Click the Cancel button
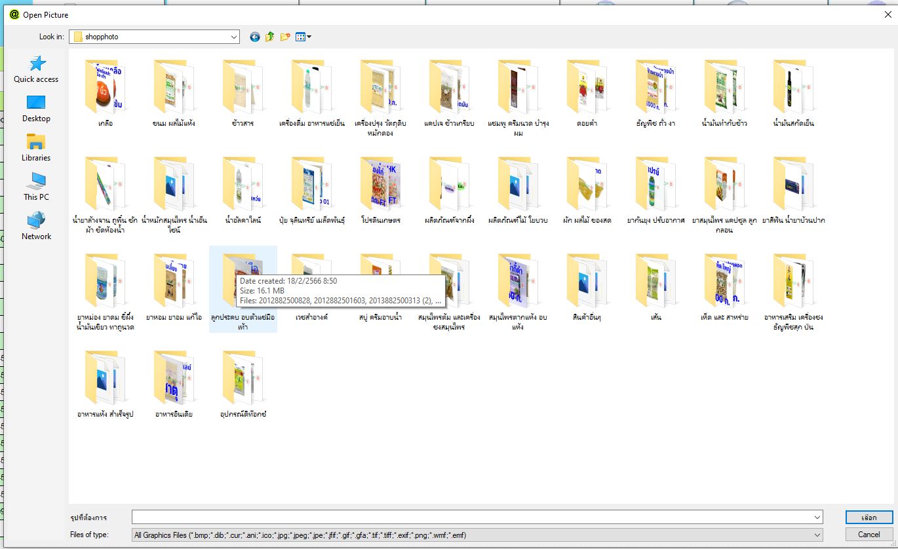The width and height of the screenshot is (898, 549). click(x=869, y=535)
